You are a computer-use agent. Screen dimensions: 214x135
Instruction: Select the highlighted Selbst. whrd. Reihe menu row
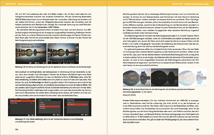22,101
